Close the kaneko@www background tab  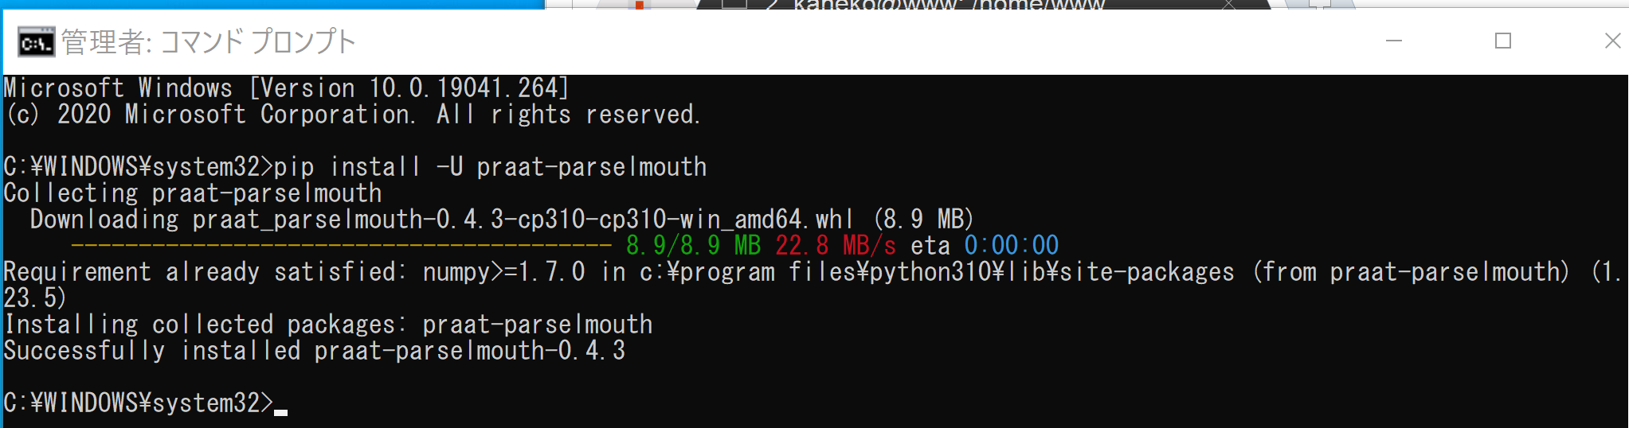[x=1229, y=4]
